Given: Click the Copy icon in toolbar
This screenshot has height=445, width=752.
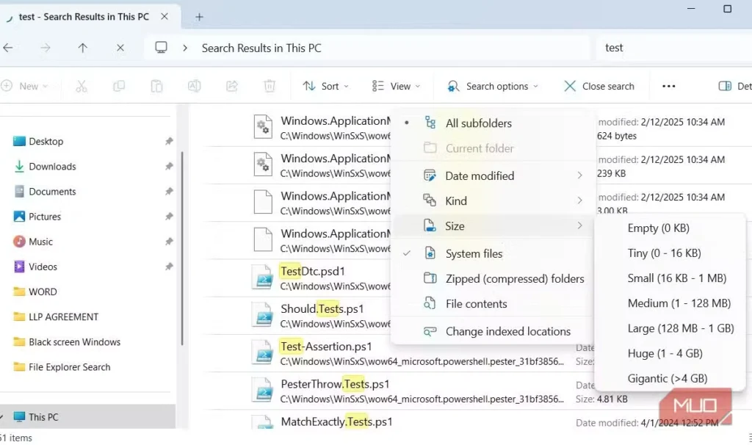Looking at the screenshot, I should click(119, 86).
